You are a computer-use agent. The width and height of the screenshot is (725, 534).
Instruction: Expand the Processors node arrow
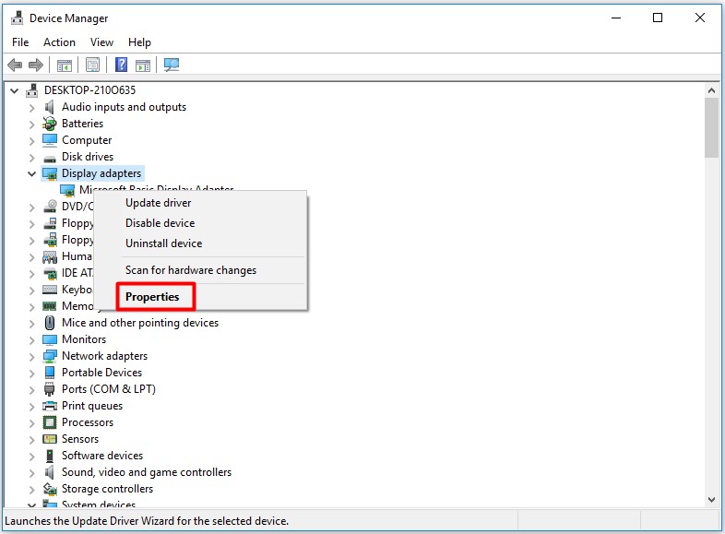tap(32, 423)
